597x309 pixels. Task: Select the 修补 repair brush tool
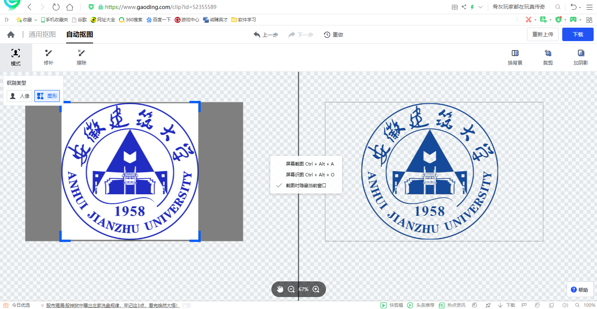point(49,58)
